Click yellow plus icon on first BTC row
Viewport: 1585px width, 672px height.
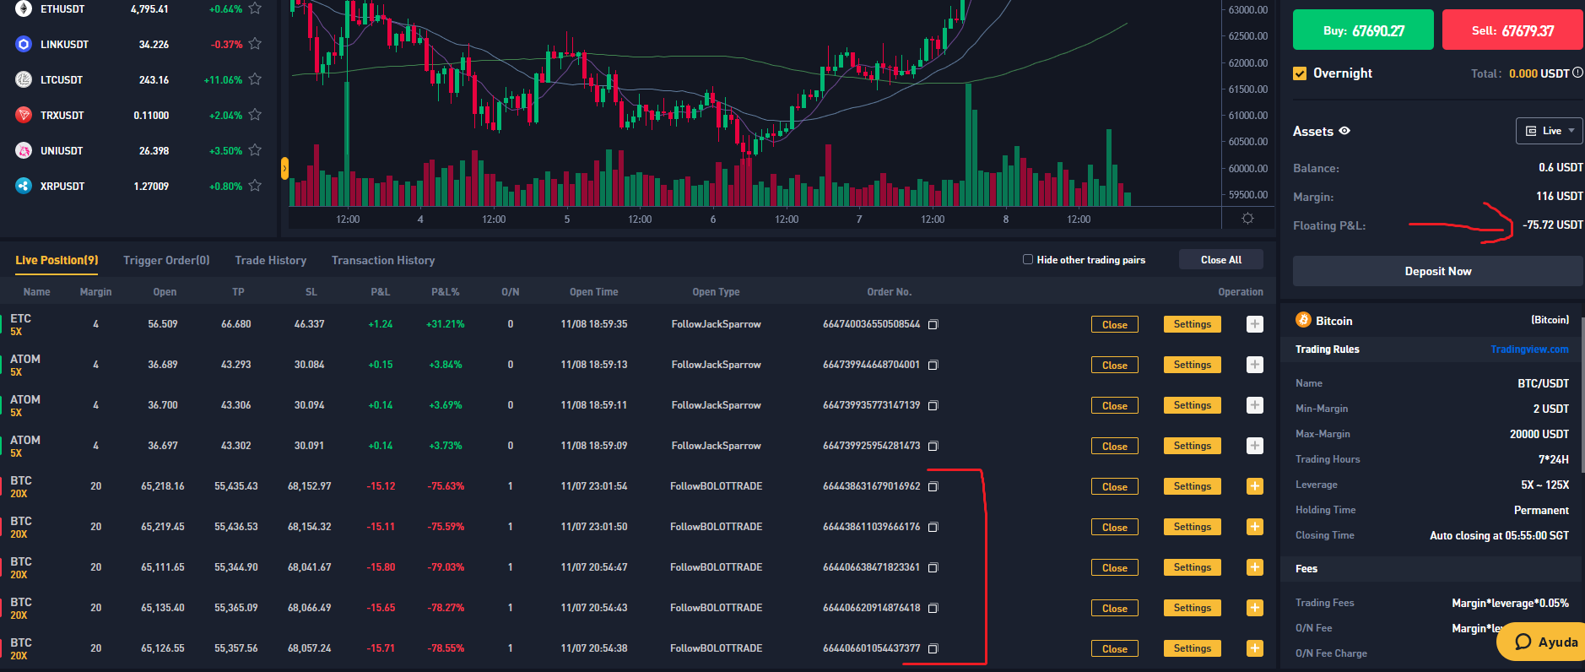tap(1255, 486)
